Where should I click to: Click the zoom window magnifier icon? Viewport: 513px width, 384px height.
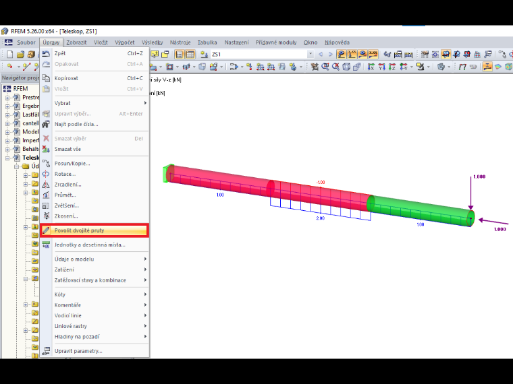325,67
